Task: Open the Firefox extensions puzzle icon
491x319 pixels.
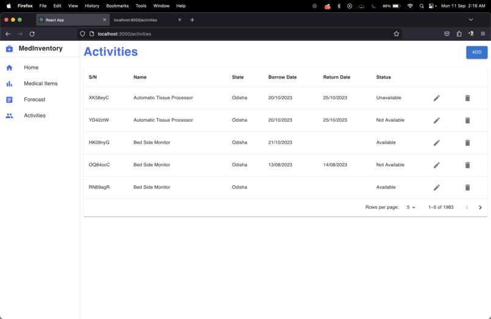Action: (x=459, y=34)
